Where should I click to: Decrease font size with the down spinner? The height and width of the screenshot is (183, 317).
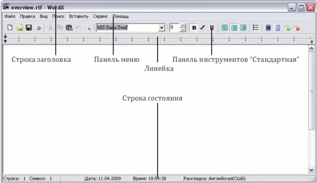tap(182, 30)
